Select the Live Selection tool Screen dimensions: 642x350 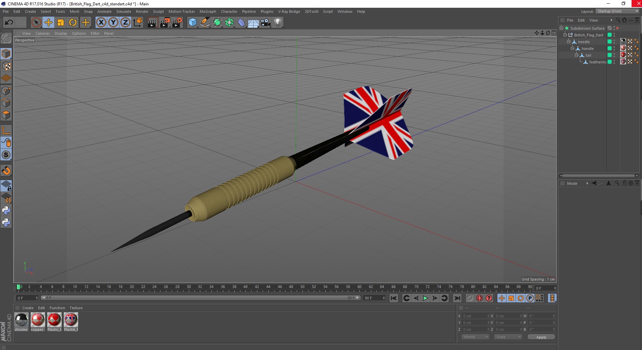(36, 23)
